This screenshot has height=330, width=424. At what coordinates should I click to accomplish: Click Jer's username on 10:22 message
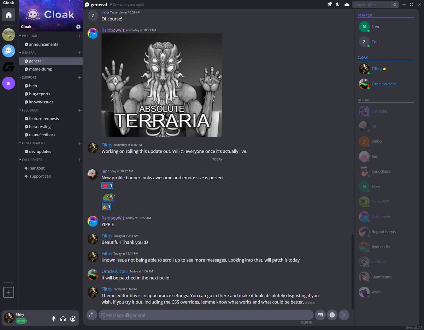click(x=104, y=171)
